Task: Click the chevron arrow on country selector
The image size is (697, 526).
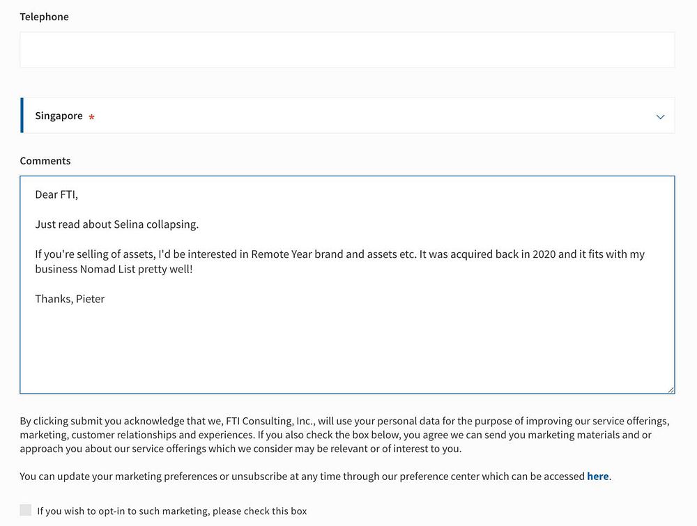Action: 661,116
